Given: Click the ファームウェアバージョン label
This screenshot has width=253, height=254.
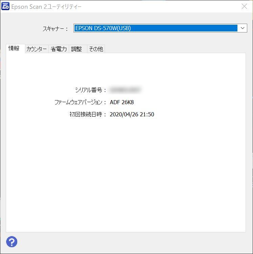Looking at the screenshot, I should click(80, 102).
